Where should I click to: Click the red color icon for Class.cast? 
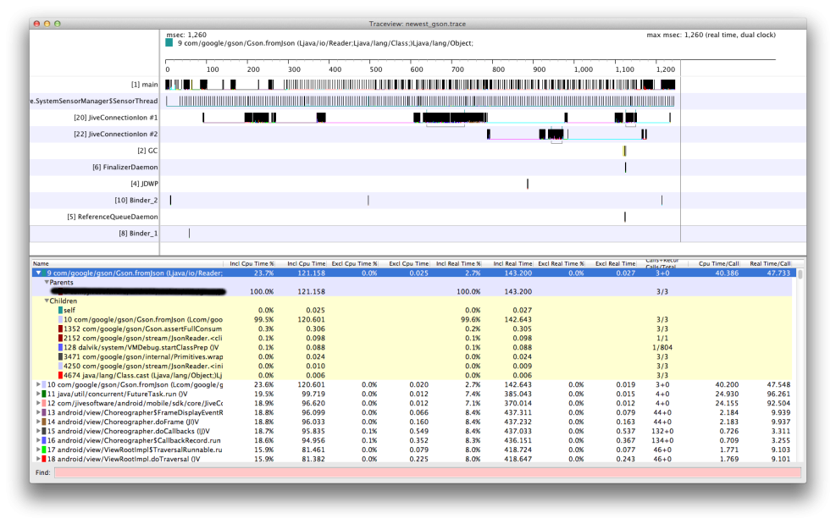(x=60, y=375)
